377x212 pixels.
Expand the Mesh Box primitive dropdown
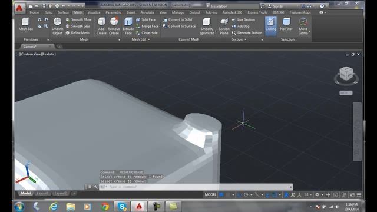coord(26,32)
